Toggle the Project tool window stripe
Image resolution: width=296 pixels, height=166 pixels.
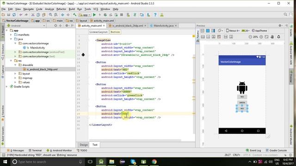3,32
